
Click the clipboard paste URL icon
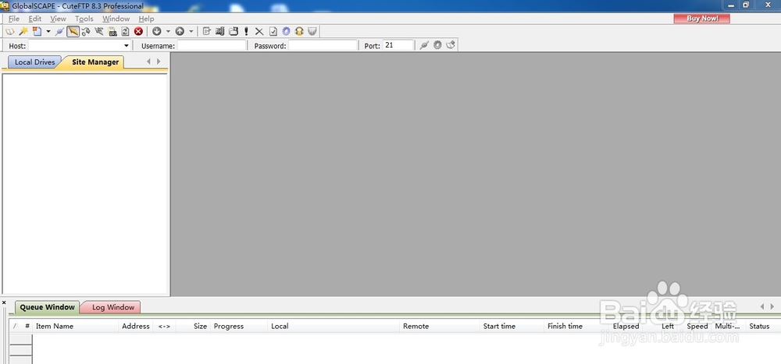pyautogui.click(x=112, y=31)
